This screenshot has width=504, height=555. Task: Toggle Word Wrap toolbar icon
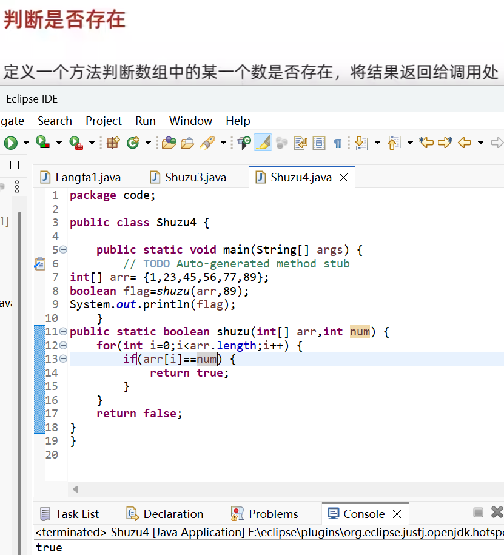[x=300, y=143]
